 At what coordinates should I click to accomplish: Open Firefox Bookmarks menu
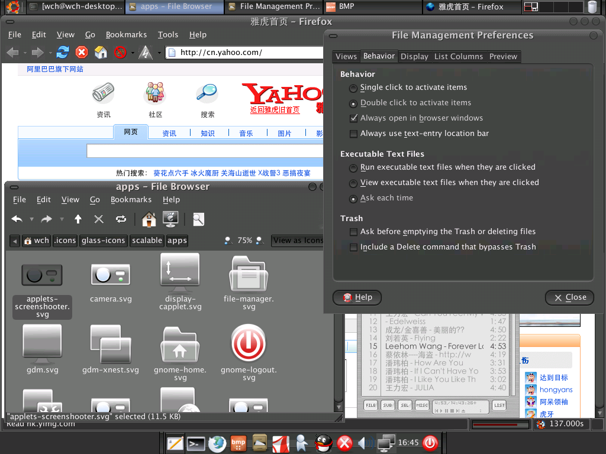tap(127, 35)
